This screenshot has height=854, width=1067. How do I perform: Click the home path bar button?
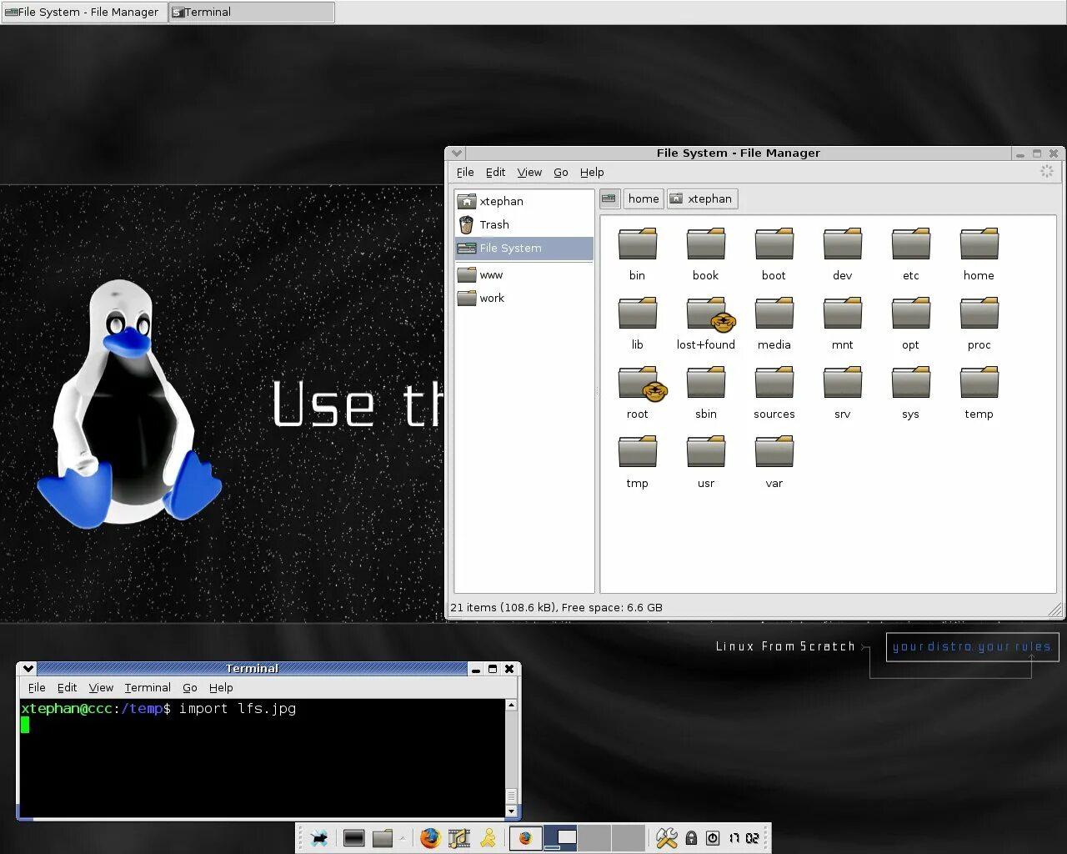644,198
